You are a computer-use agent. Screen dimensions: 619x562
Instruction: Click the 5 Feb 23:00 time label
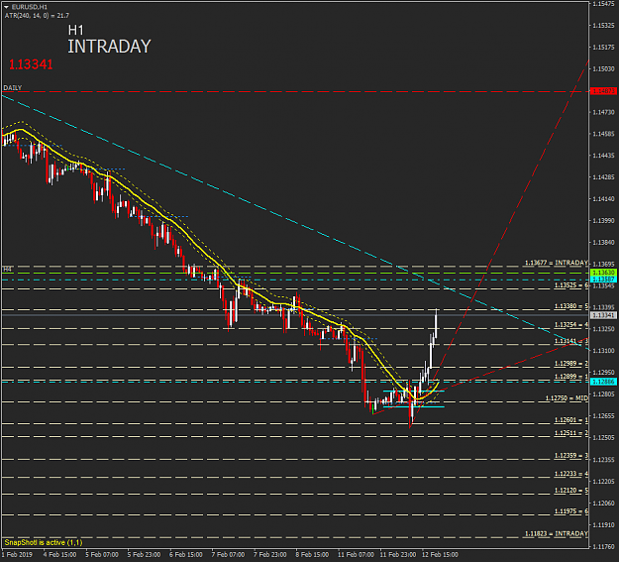pyautogui.click(x=144, y=554)
